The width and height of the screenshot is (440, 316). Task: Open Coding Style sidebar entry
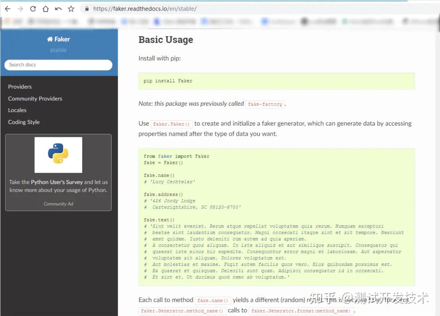[x=24, y=122]
